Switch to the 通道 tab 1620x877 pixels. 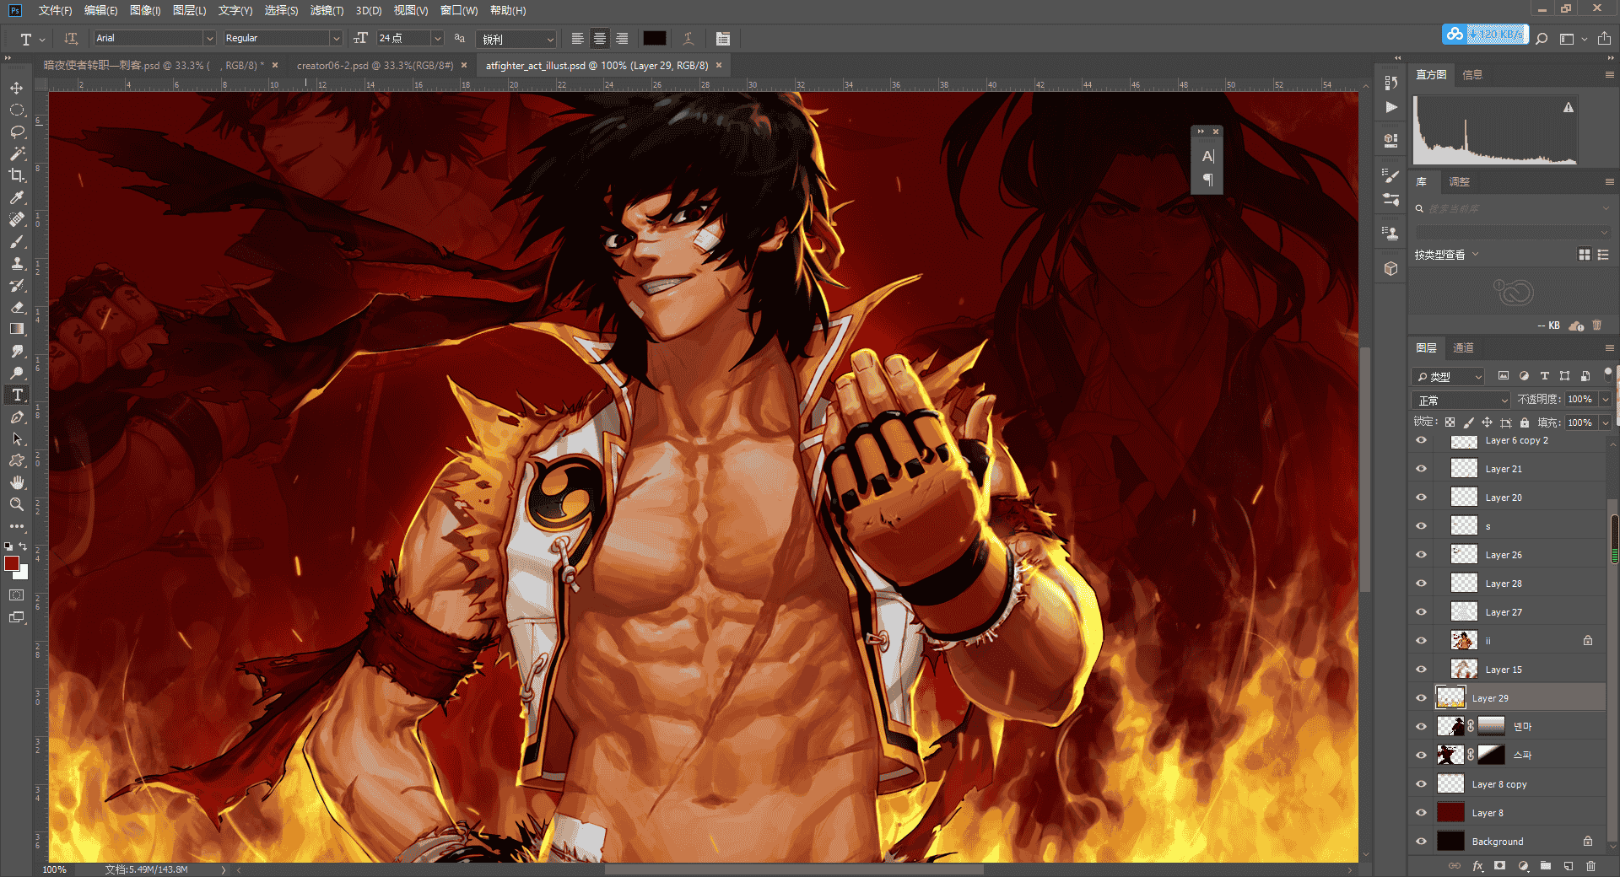coord(1464,347)
